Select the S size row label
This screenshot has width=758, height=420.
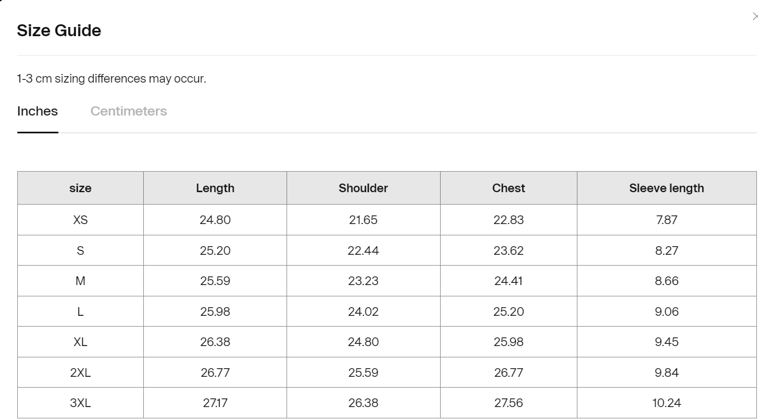80,250
